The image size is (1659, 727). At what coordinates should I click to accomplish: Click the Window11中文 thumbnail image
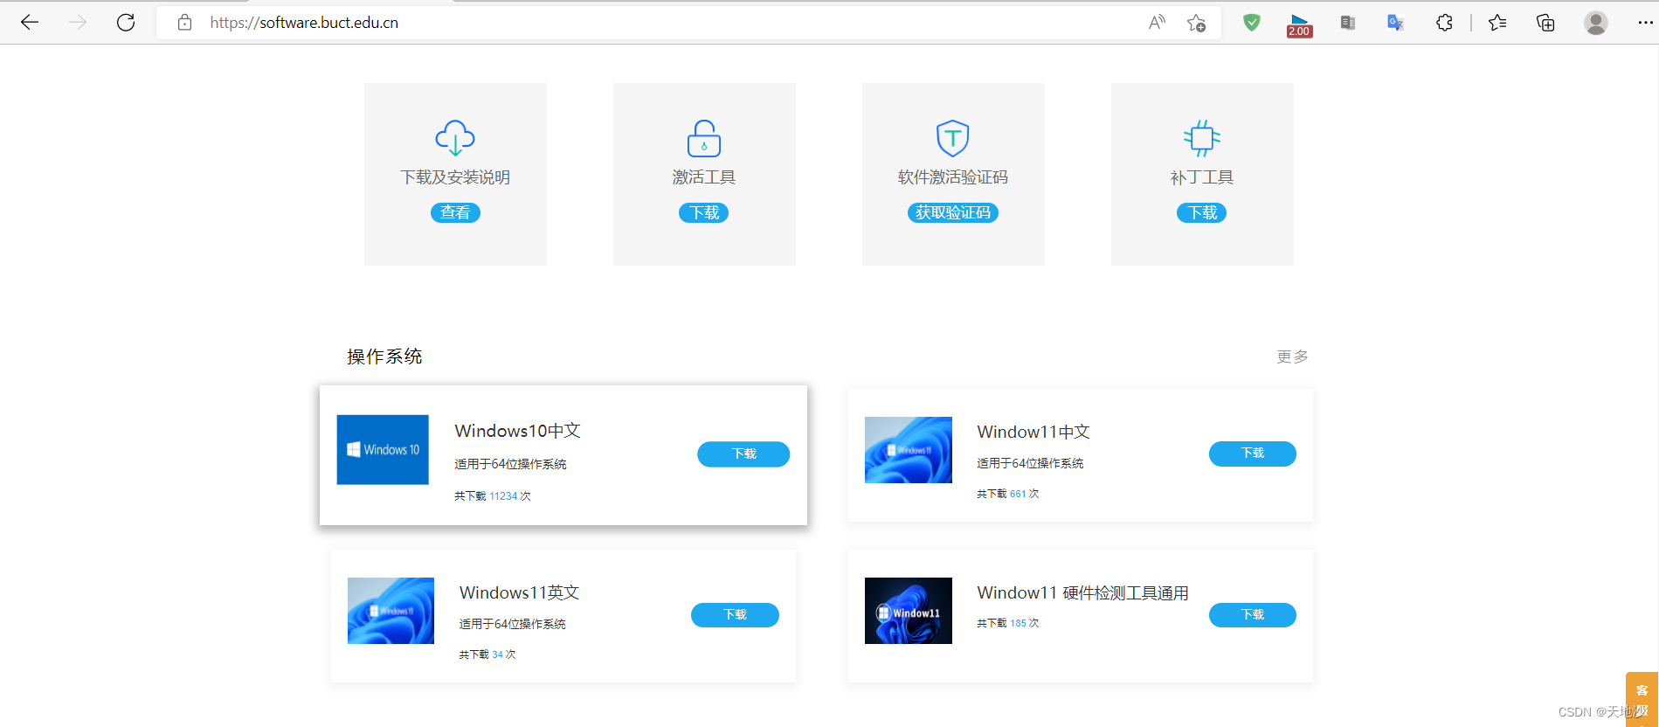point(909,450)
